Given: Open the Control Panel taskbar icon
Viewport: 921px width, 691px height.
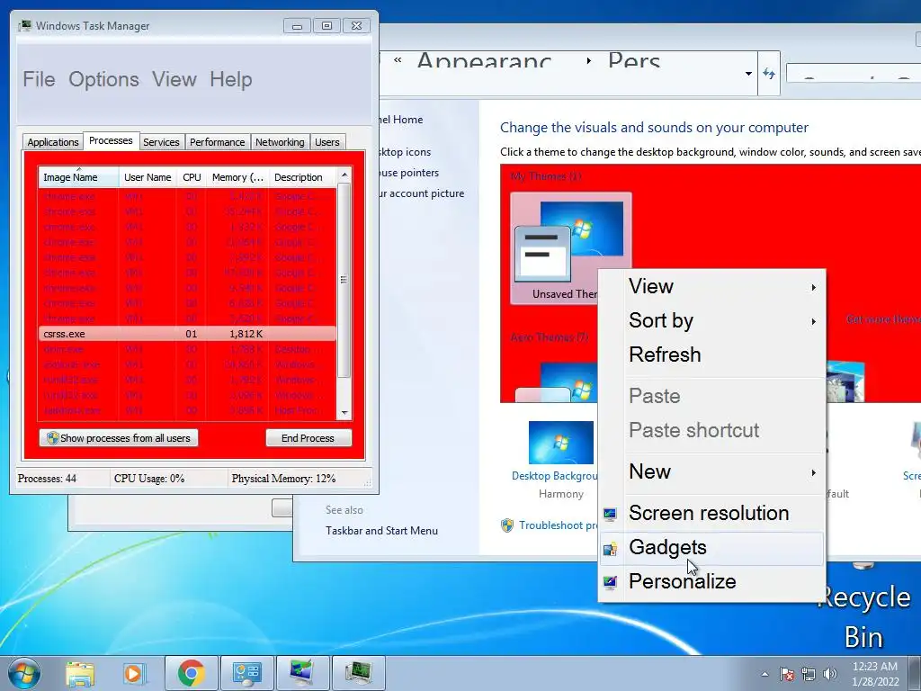Looking at the screenshot, I should [246, 673].
